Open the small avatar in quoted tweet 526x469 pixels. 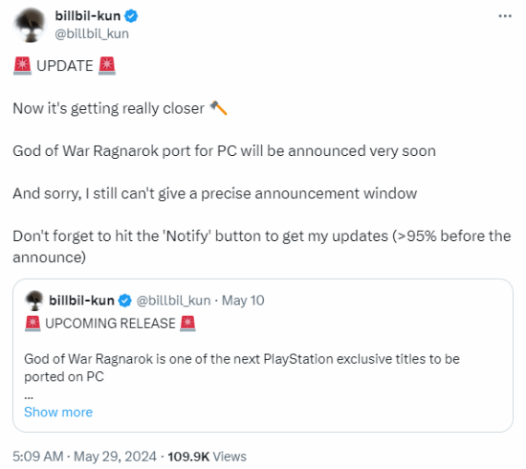33,301
